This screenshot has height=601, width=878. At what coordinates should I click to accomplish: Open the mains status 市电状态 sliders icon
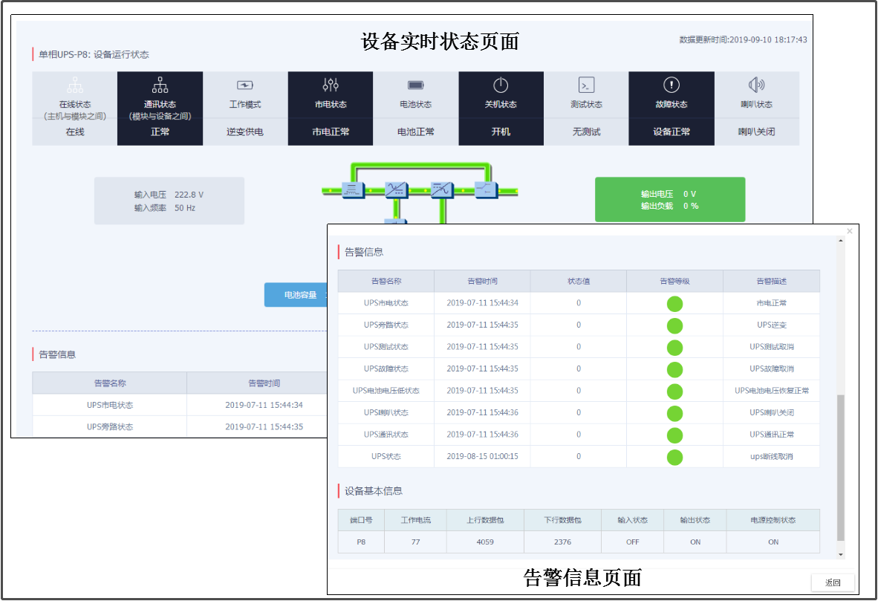(331, 85)
